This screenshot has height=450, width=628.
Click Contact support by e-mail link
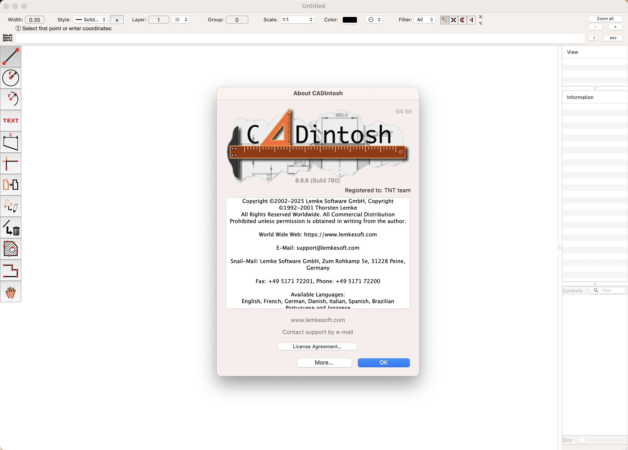click(x=318, y=332)
